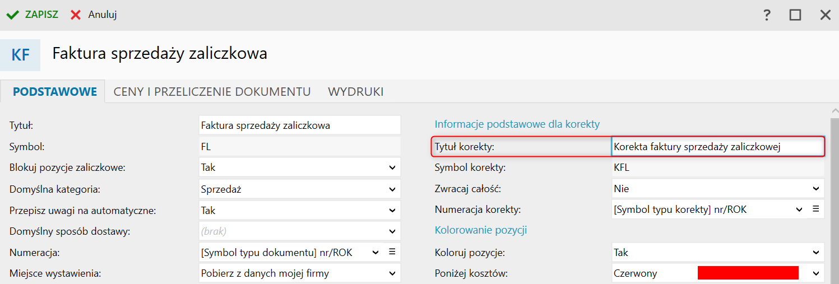
Task: Click the green ZAPISZ checkmark icon
Action: (13, 15)
